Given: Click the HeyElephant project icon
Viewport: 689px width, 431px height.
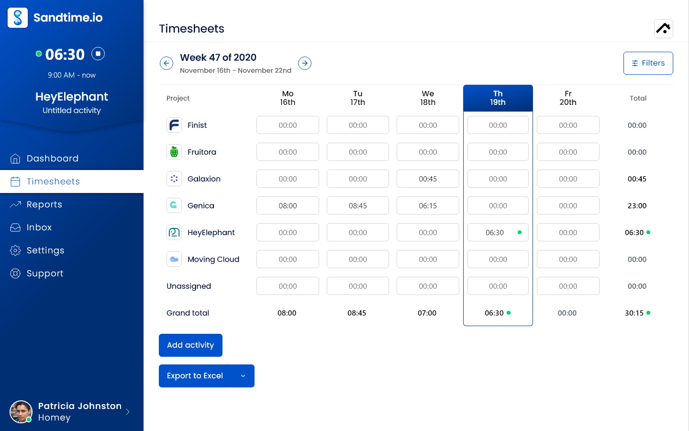Looking at the screenshot, I should coord(174,232).
